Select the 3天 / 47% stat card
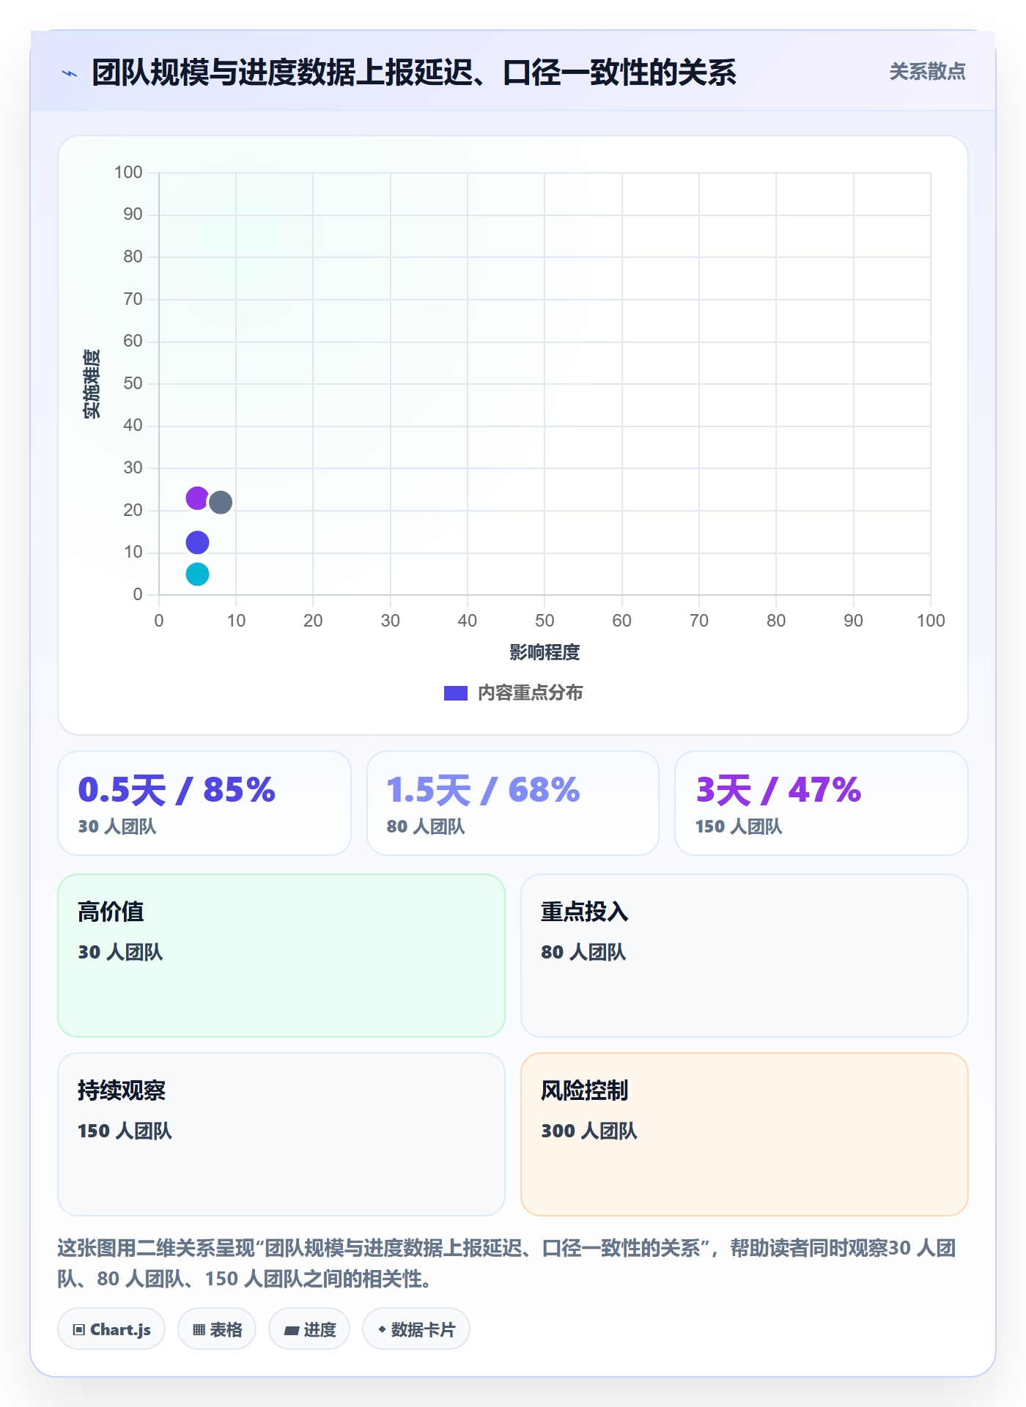The height and width of the screenshot is (1407, 1026). [x=822, y=803]
